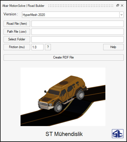Open the Help button

[x=113, y=47]
